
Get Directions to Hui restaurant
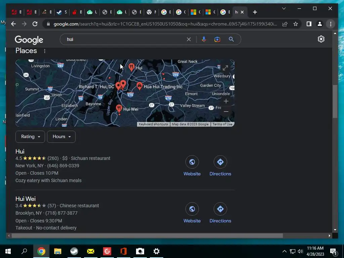[x=220, y=166]
